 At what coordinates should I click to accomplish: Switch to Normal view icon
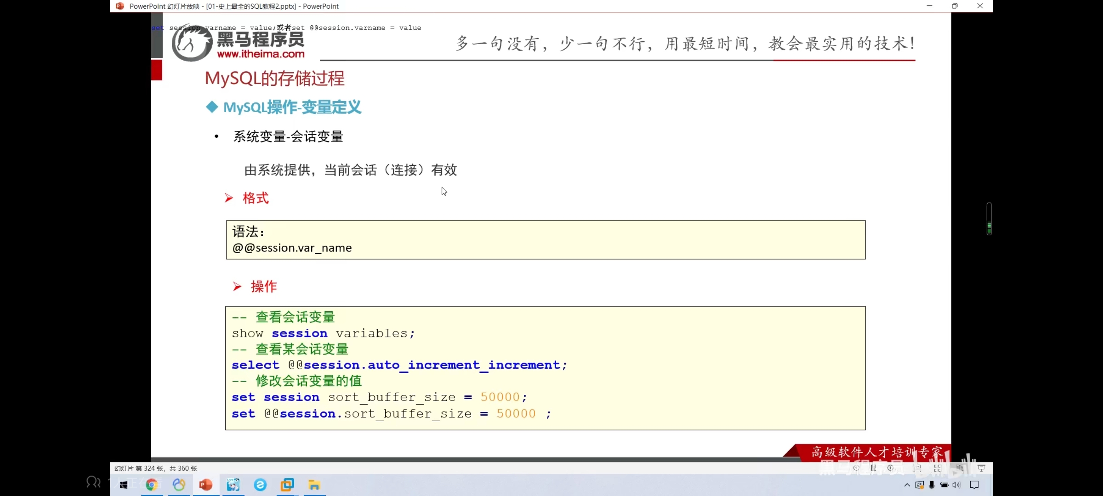pyautogui.click(x=916, y=468)
